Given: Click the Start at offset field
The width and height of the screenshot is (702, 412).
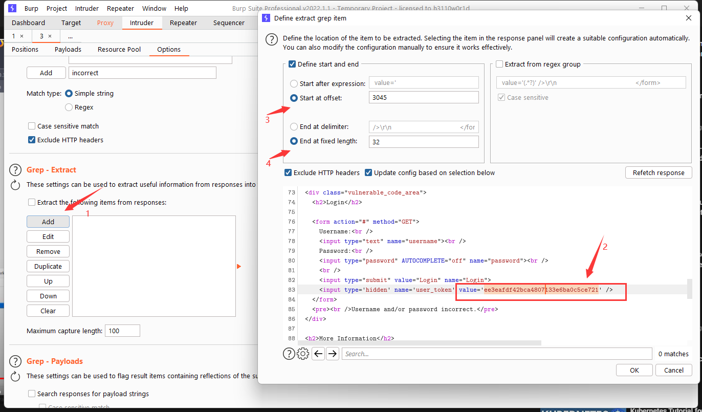Looking at the screenshot, I should point(424,97).
